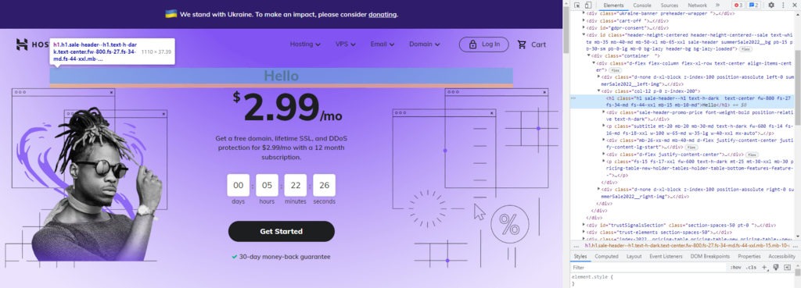
Task: Toggle the device toolbar icon
Action: coord(587,5)
